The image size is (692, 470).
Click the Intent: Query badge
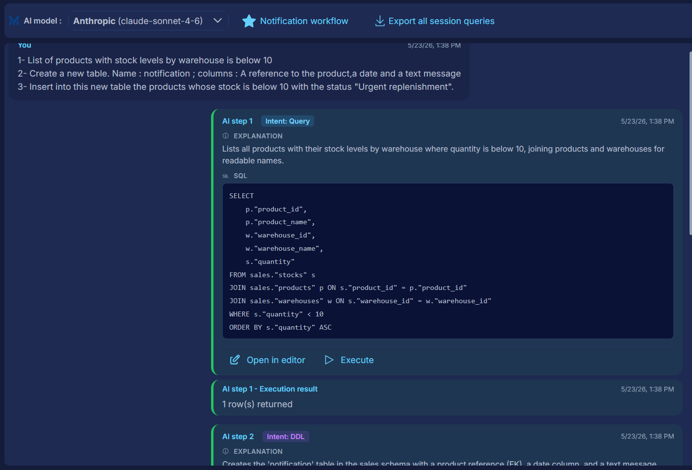click(288, 121)
